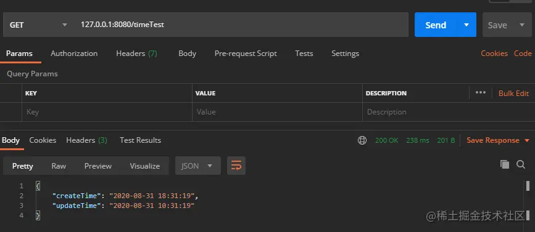
Task: Click the request URL input field
Action: [x=240, y=25]
